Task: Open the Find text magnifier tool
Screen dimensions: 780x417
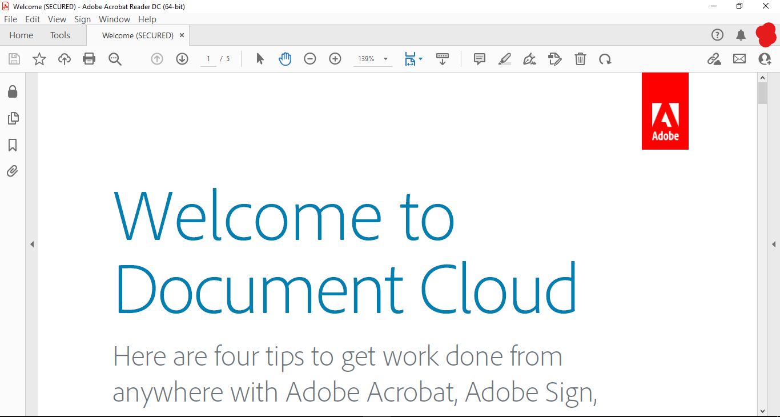Action: click(115, 59)
